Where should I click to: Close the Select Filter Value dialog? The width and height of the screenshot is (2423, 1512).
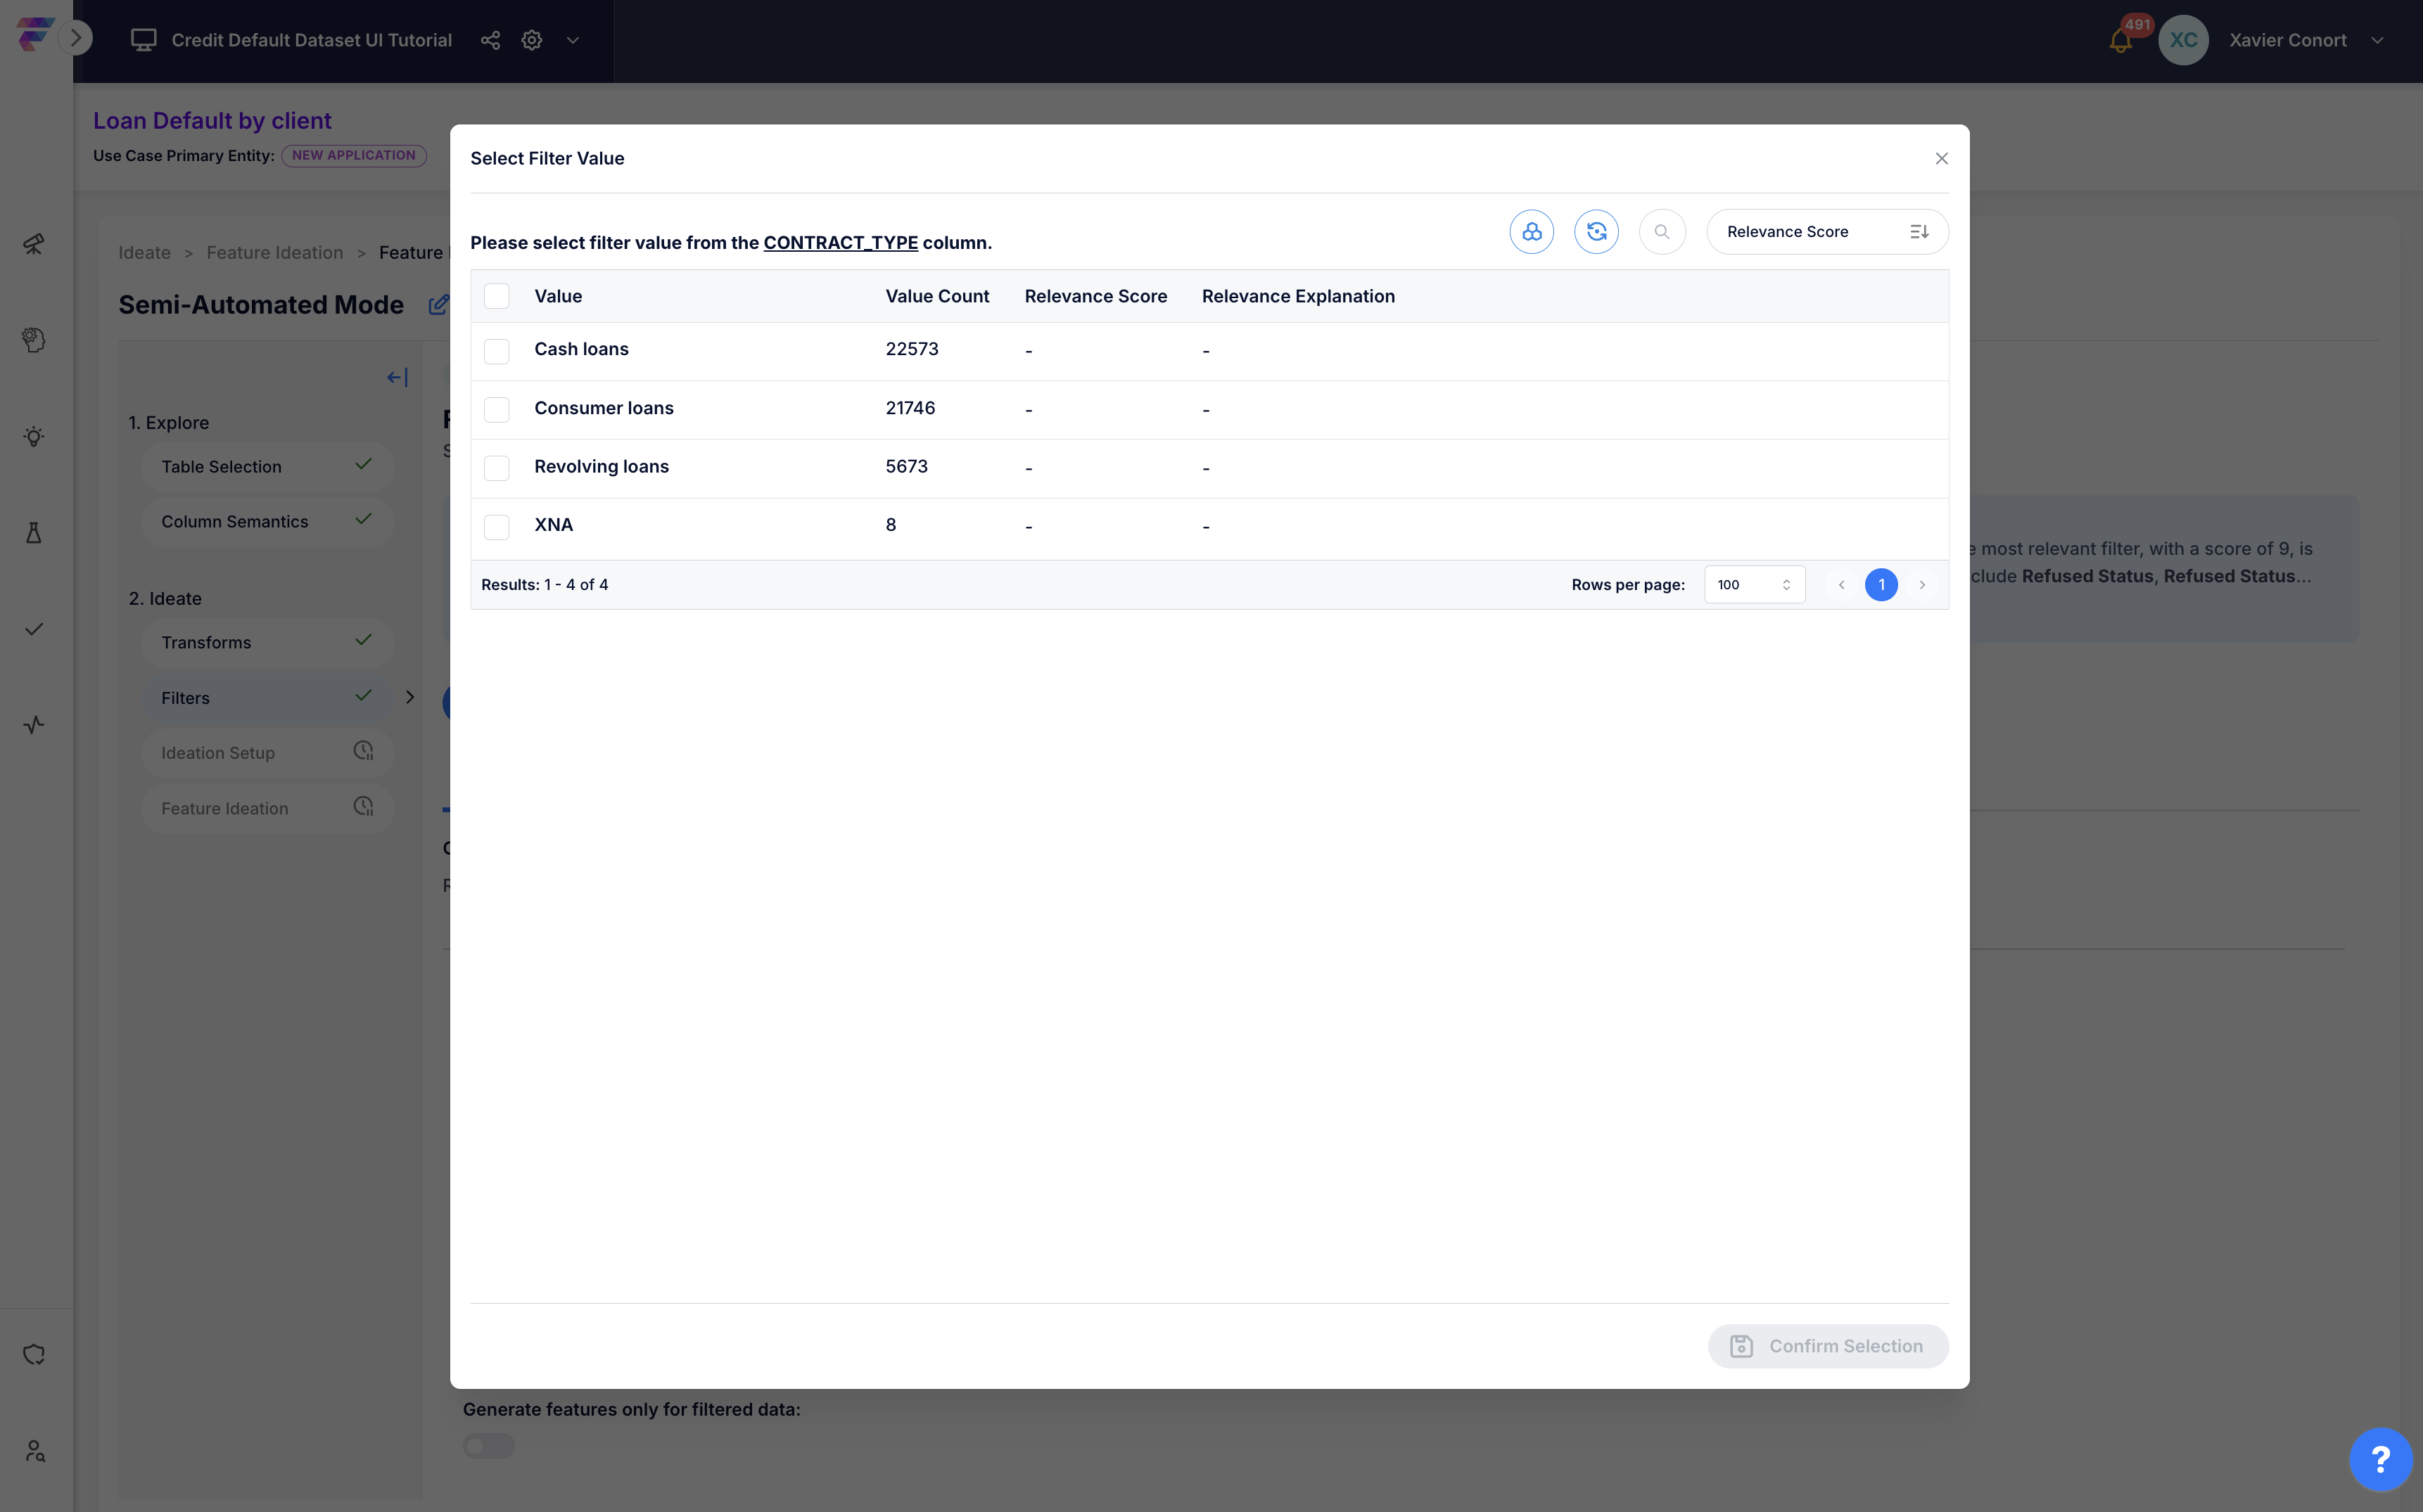tap(1941, 159)
